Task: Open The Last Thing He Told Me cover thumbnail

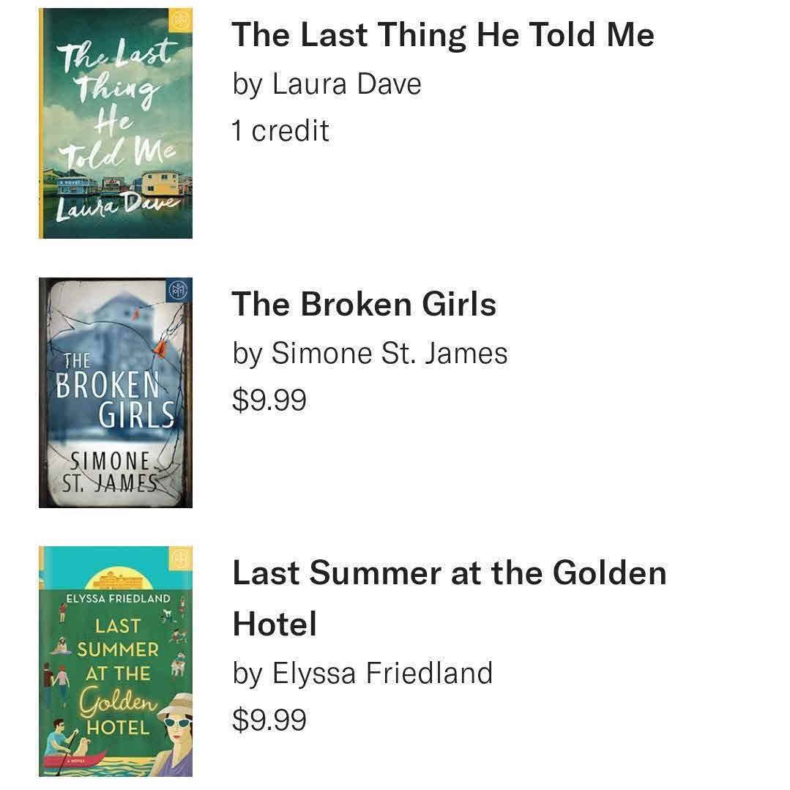Action: (x=115, y=123)
